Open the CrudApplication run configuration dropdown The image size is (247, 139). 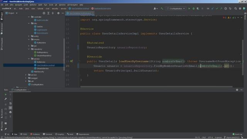[176, 8]
